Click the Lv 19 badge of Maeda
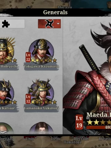The height and width of the screenshot is (148, 111). click(79, 122)
